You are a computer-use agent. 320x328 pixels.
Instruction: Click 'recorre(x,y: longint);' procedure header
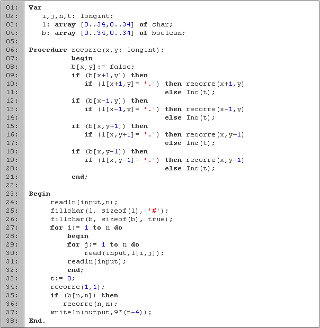click(118, 50)
